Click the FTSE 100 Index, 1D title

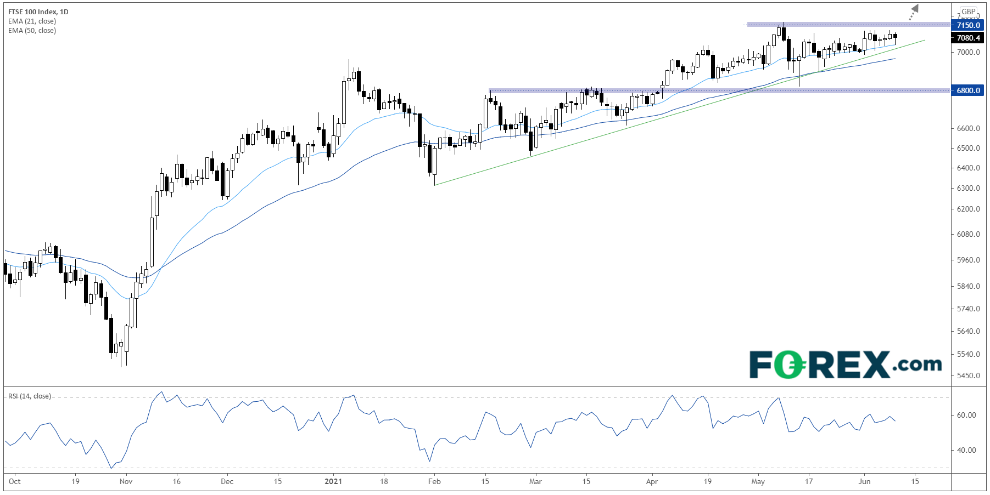click(x=38, y=12)
